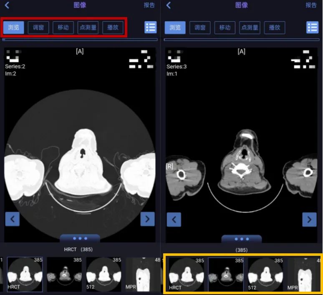Screen dimensions: 323x295
Task: Click HRCT (385) series caption
Action: coord(78,250)
